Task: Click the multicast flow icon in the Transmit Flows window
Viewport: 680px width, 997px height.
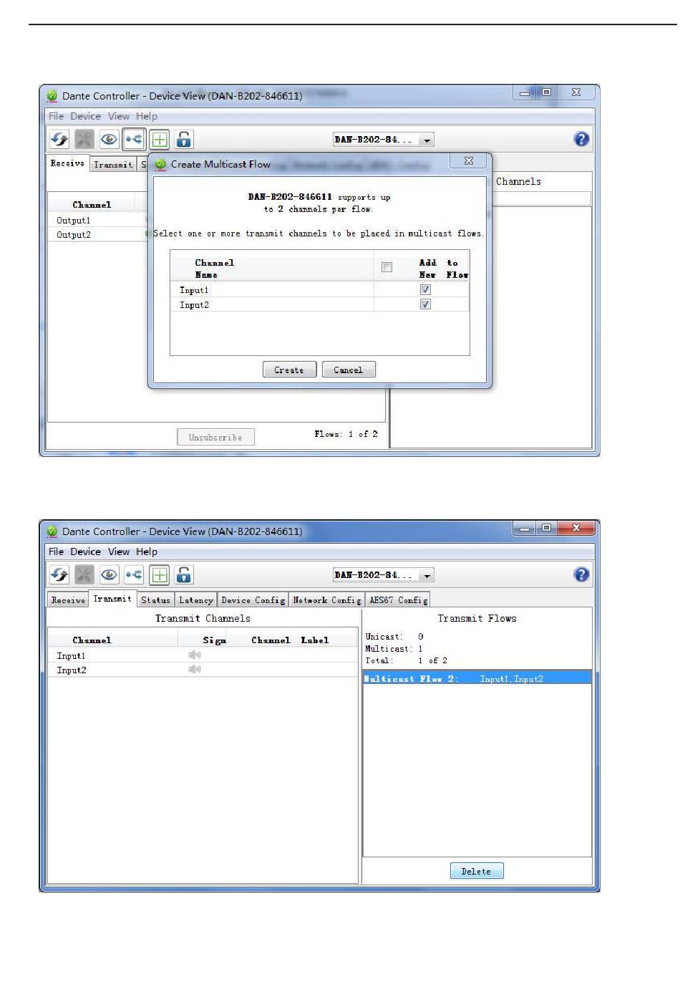Action: click(134, 574)
